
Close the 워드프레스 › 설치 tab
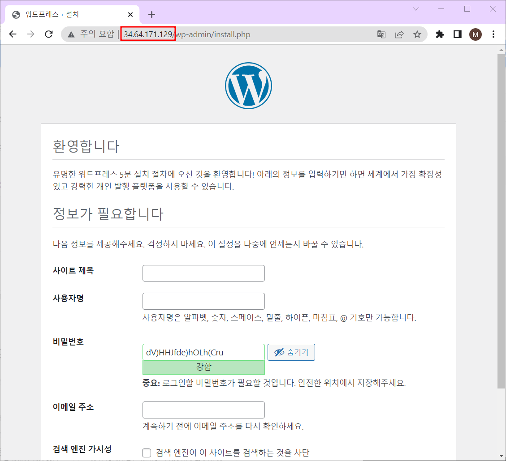[130, 14]
